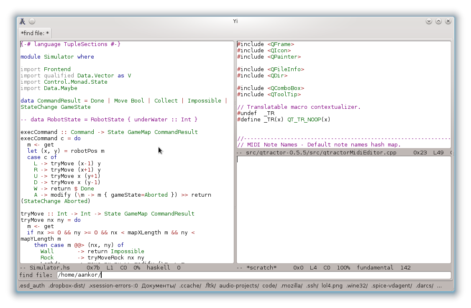Close the Yi window
The width and height of the screenshot is (471, 308).
click(x=448, y=21)
